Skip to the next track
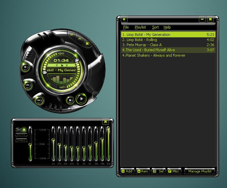The image size is (227, 188). (x=39, y=100)
